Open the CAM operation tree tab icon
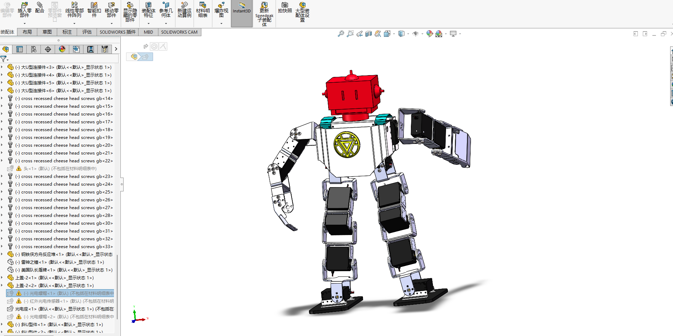 click(x=91, y=49)
